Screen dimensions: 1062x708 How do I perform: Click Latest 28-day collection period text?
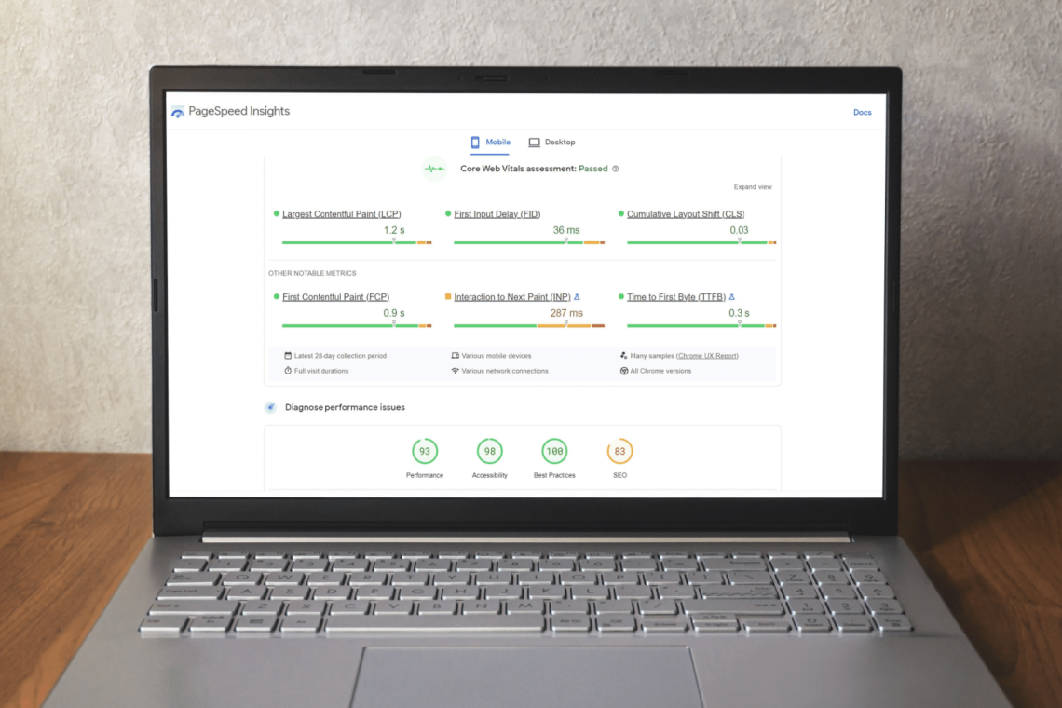[x=341, y=356]
